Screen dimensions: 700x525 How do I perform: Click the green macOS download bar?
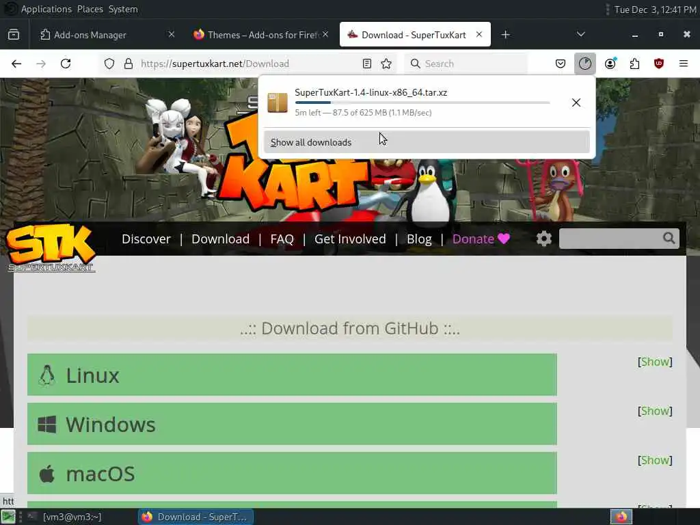292,473
